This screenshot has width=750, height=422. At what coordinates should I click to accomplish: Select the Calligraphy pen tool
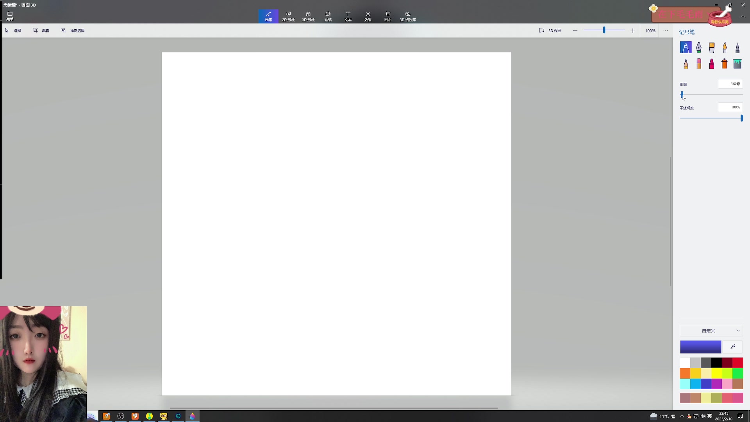point(699,47)
